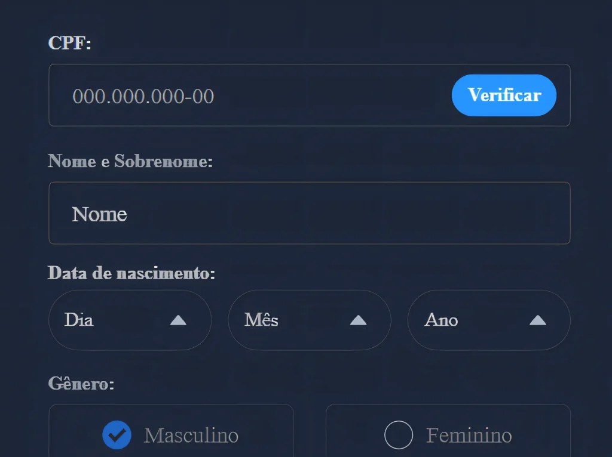Click the Feminino text label

pyautogui.click(x=469, y=435)
